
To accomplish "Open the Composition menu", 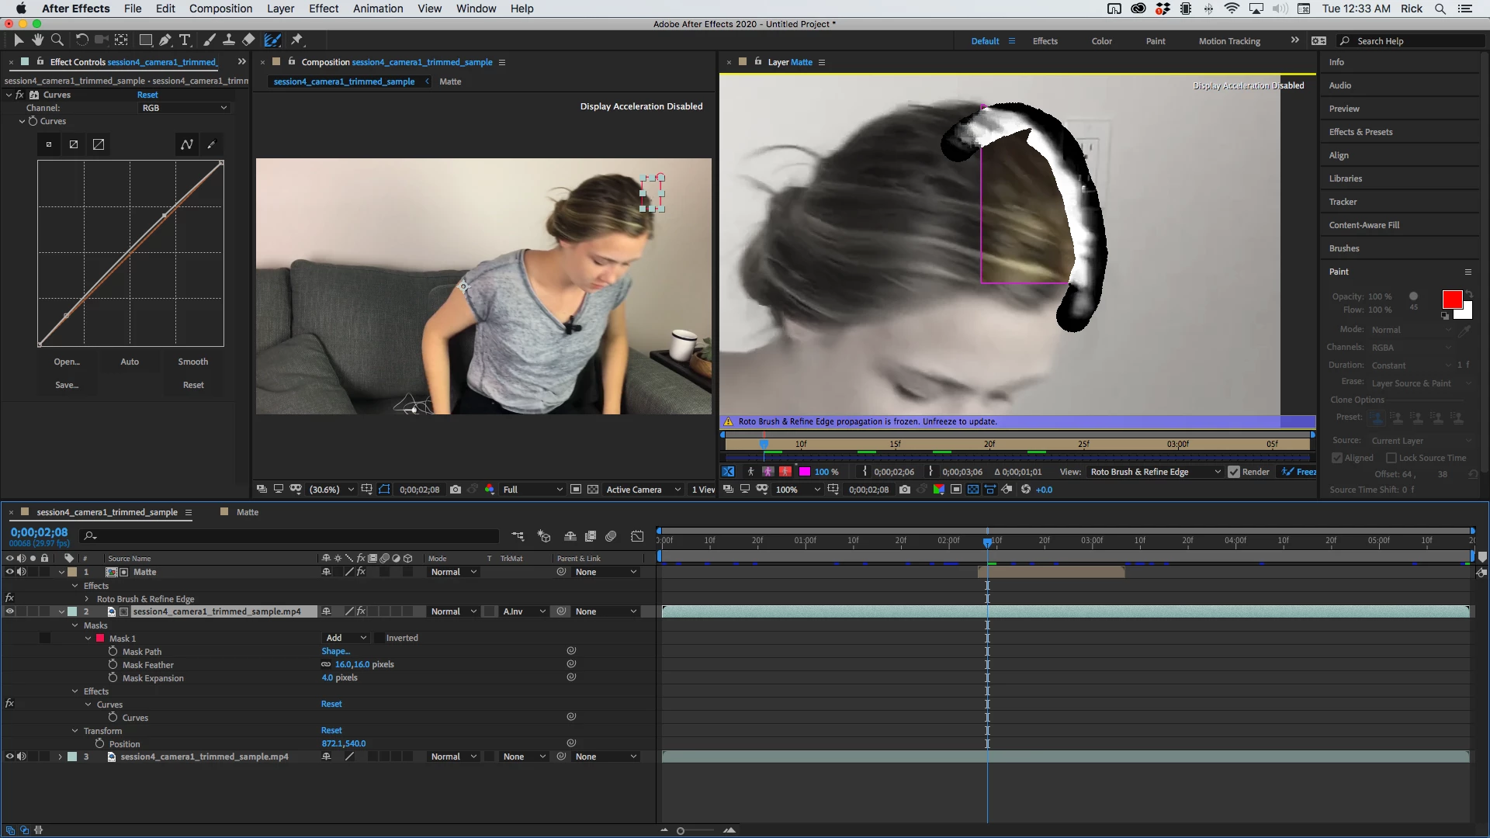I will [x=220, y=9].
